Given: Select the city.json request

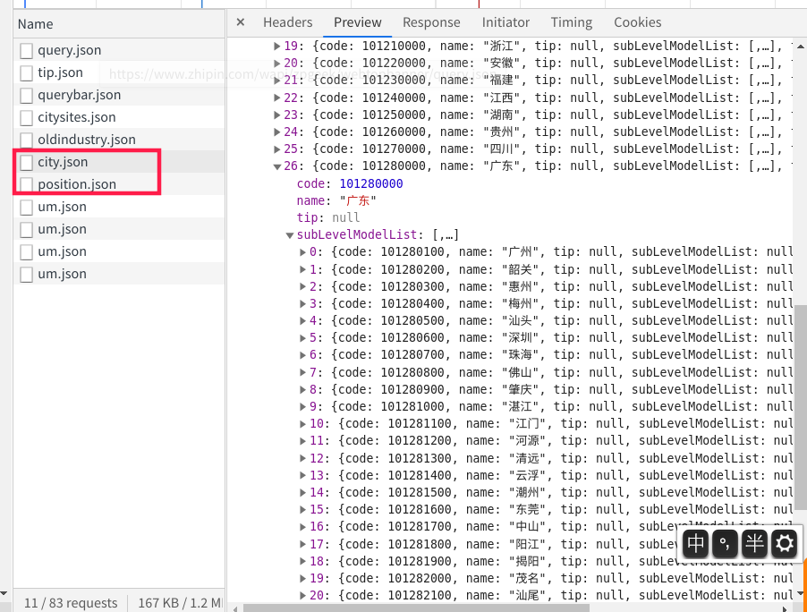Looking at the screenshot, I should pyautogui.click(x=63, y=162).
